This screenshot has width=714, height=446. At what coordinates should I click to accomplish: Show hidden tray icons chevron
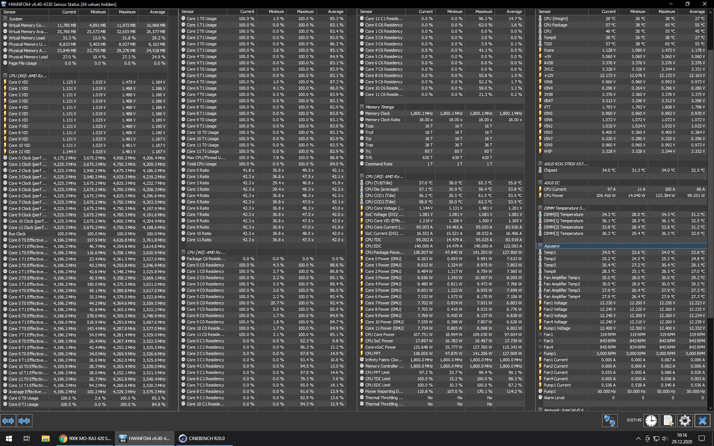coord(638,439)
